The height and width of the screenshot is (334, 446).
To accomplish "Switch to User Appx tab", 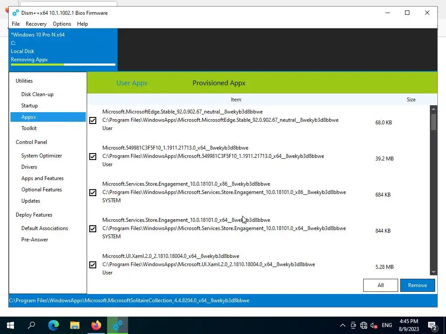I will [x=132, y=83].
